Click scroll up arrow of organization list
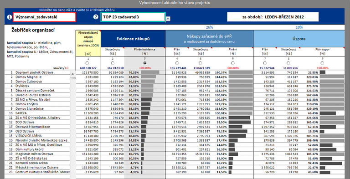This screenshot has height=179, width=350. pyautogui.click(x=73, y=73)
